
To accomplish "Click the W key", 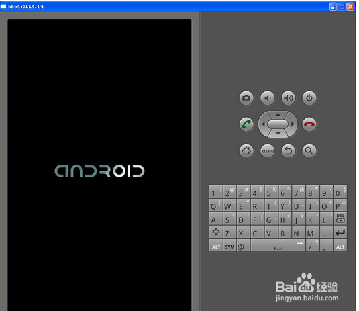I will point(230,205).
